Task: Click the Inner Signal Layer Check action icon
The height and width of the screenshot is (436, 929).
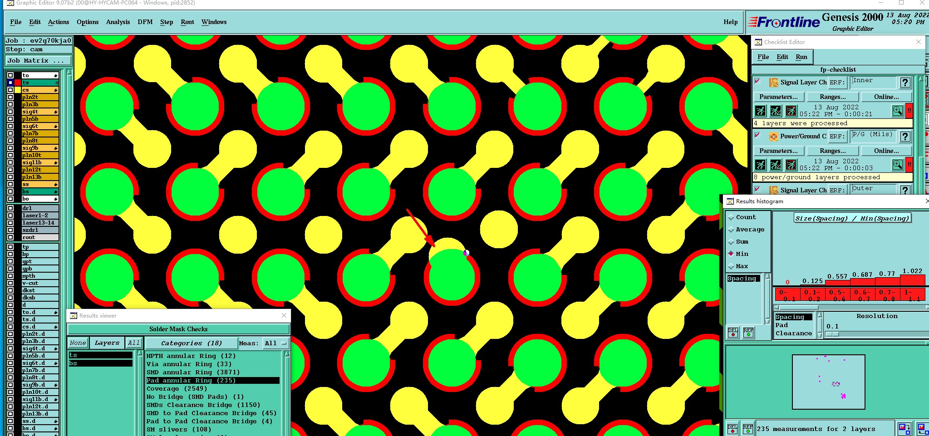Action: (x=773, y=82)
